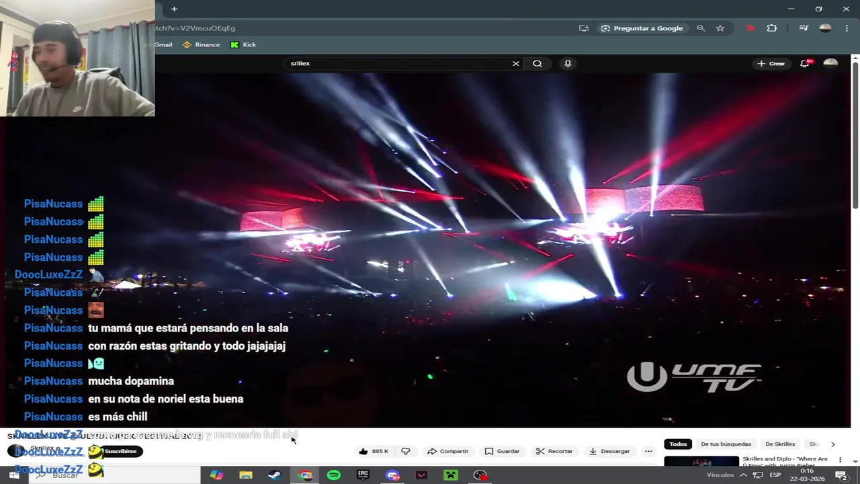Open Spotify from the taskbar
860x484 pixels.
(334, 475)
